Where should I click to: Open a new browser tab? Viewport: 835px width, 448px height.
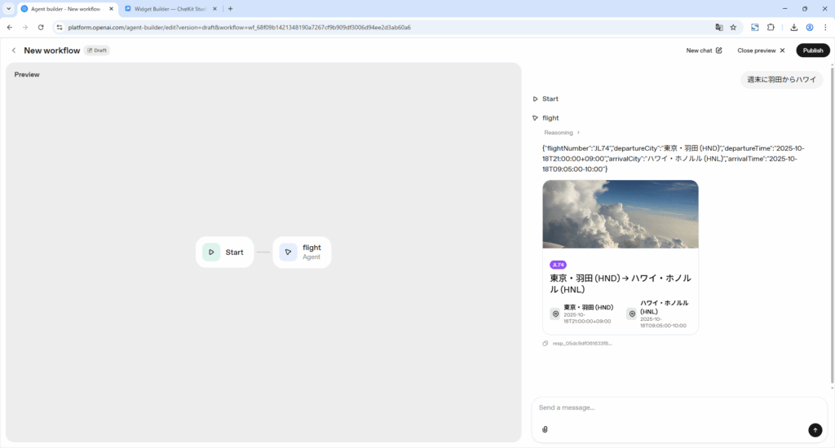pos(230,8)
